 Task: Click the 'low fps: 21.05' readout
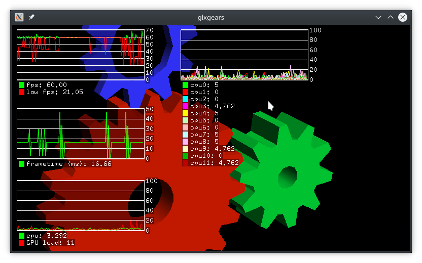click(55, 92)
